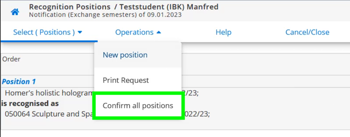
Task: Open the Select ( Positions ) menu
Action: (48, 32)
